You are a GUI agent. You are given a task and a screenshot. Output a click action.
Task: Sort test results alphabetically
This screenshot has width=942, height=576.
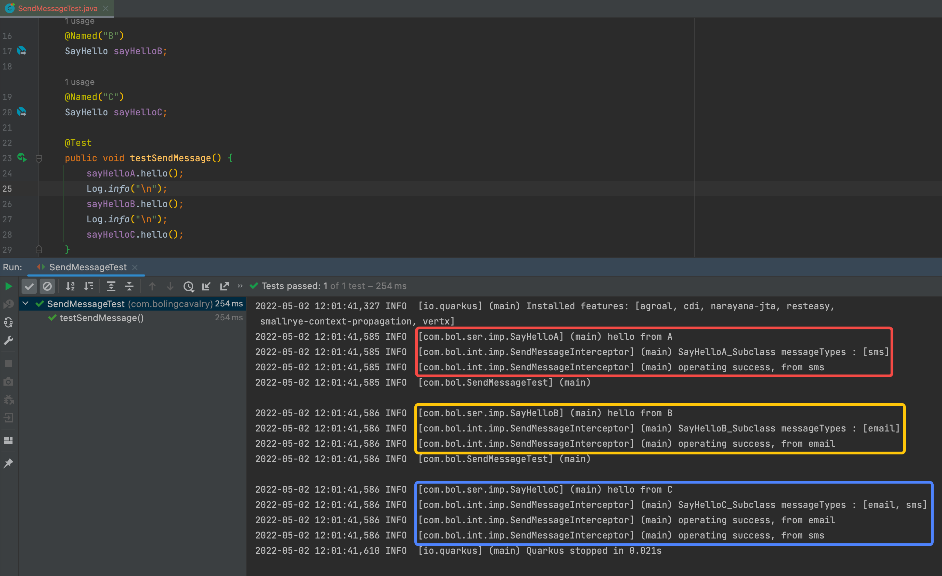70,286
